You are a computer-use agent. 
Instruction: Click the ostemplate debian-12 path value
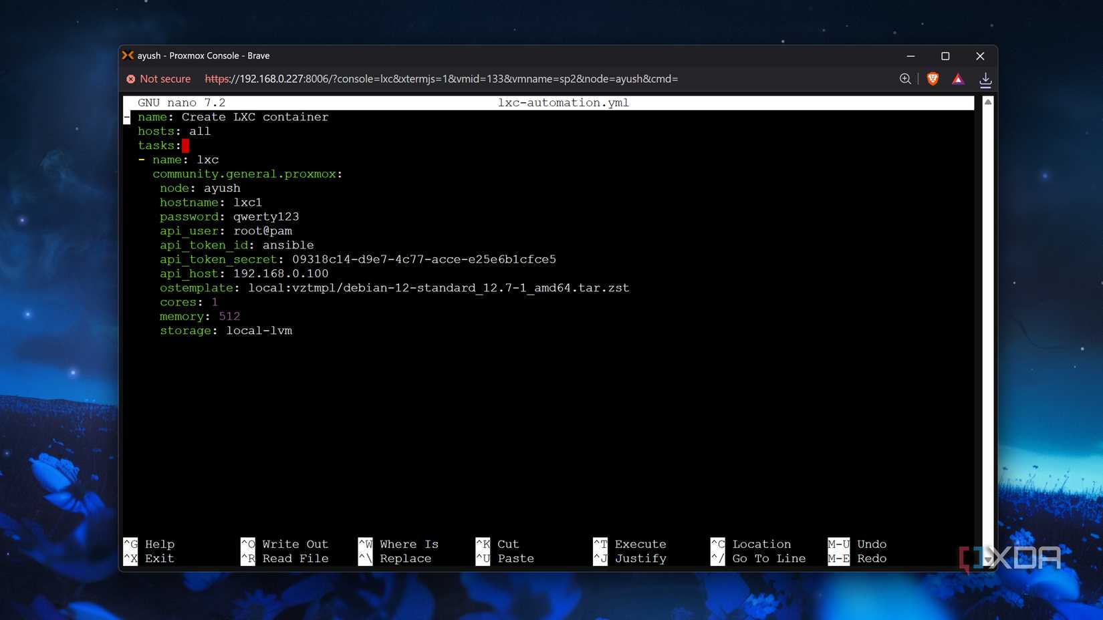(439, 288)
